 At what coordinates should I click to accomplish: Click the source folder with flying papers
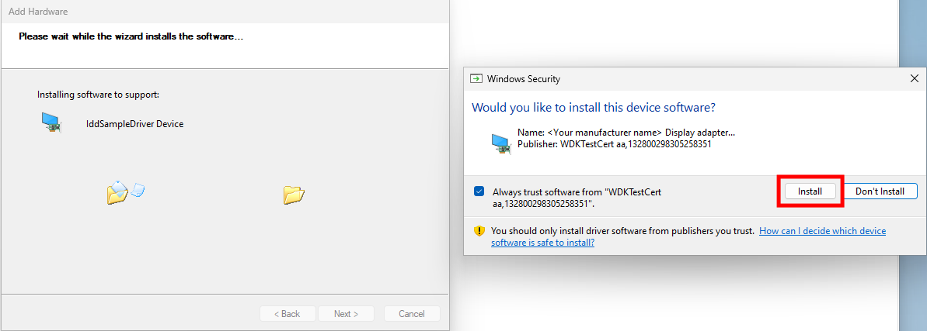coord(117,191)
